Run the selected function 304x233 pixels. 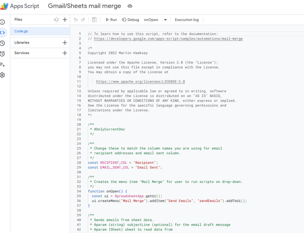click(x=111, y=20)
